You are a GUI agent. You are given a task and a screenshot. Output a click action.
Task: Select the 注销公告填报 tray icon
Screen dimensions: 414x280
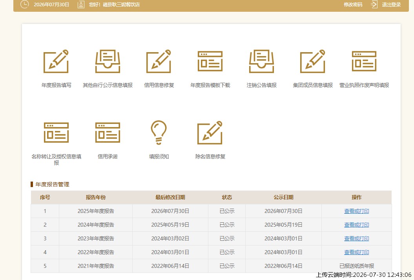pyautogui.click(x=261, y=61)
